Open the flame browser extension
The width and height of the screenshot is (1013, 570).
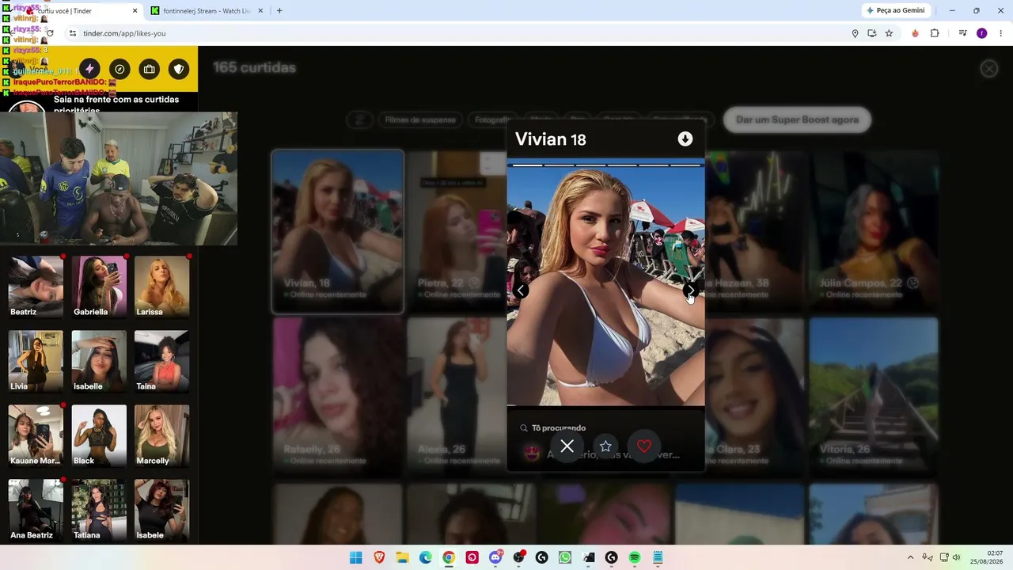coord(916,33)
